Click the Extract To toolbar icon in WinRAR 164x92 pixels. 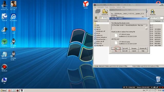[x=105, y=12]
